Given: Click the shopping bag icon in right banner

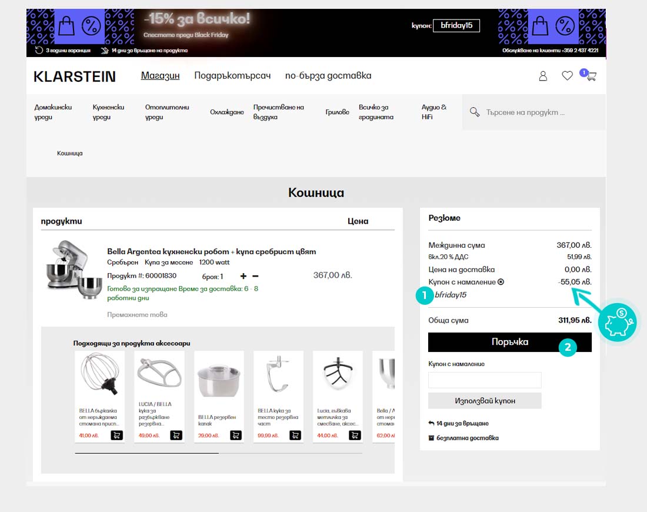Looking at the screenshot, I should pos(540,26).
